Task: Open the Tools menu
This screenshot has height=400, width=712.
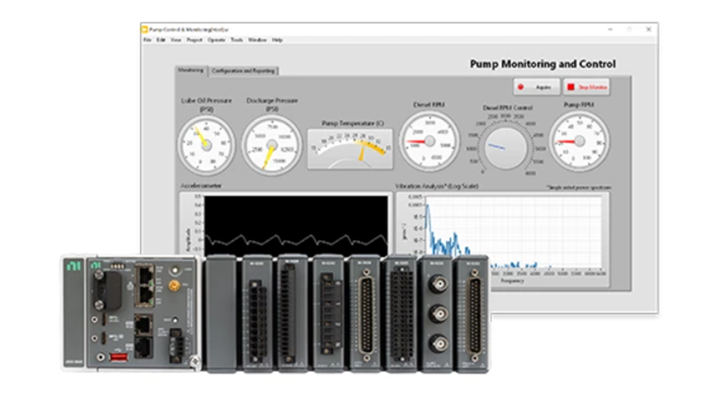Action: (237, 40)
